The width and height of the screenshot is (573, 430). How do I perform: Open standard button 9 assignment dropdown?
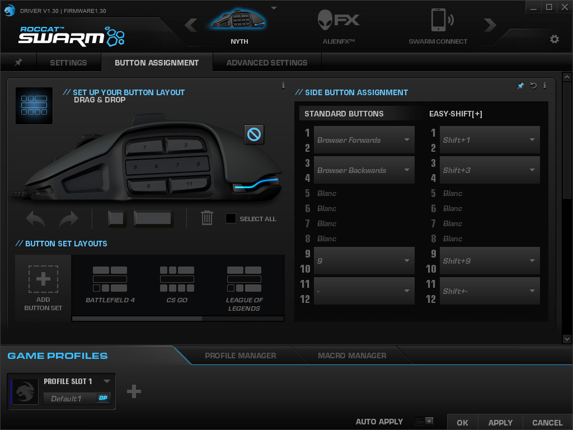coord(364,261)
